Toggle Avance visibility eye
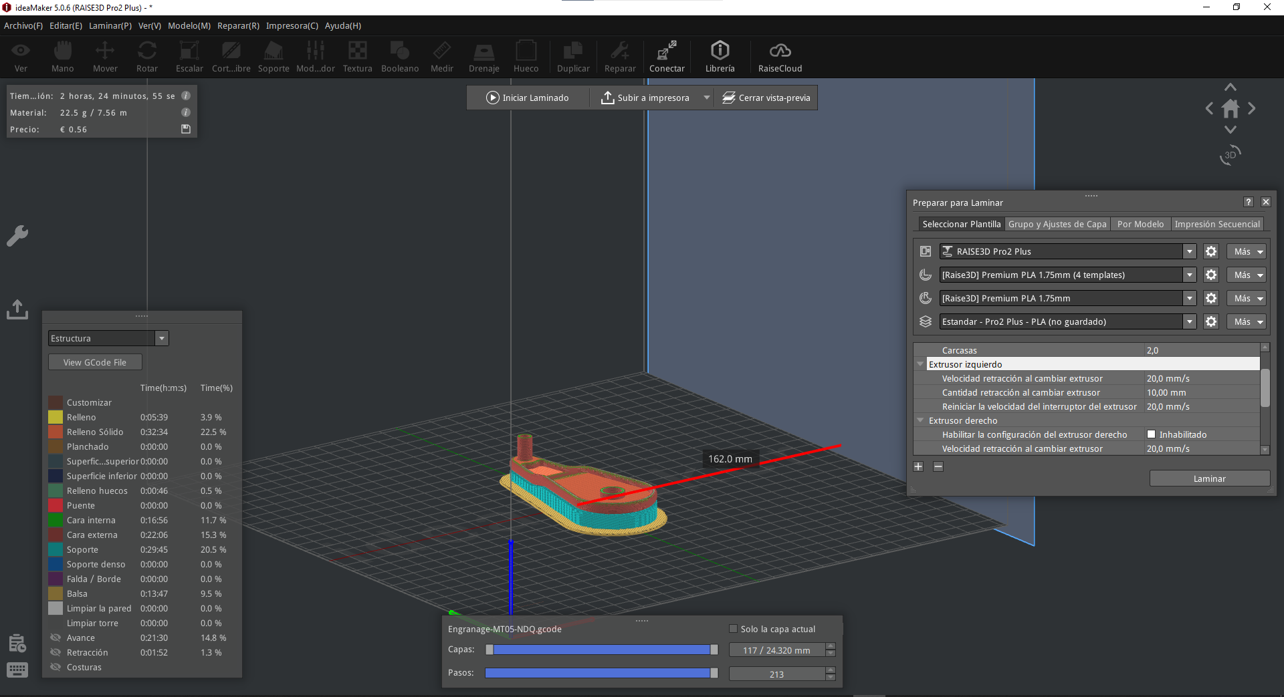Screen dimensions: 1284x697 (x=56, y=638)
